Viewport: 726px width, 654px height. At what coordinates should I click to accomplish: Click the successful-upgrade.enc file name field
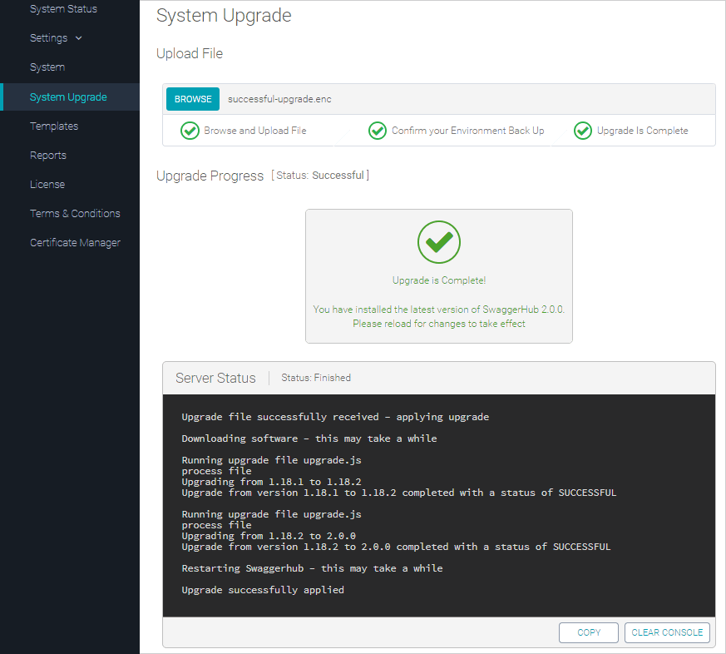point(279,99)
